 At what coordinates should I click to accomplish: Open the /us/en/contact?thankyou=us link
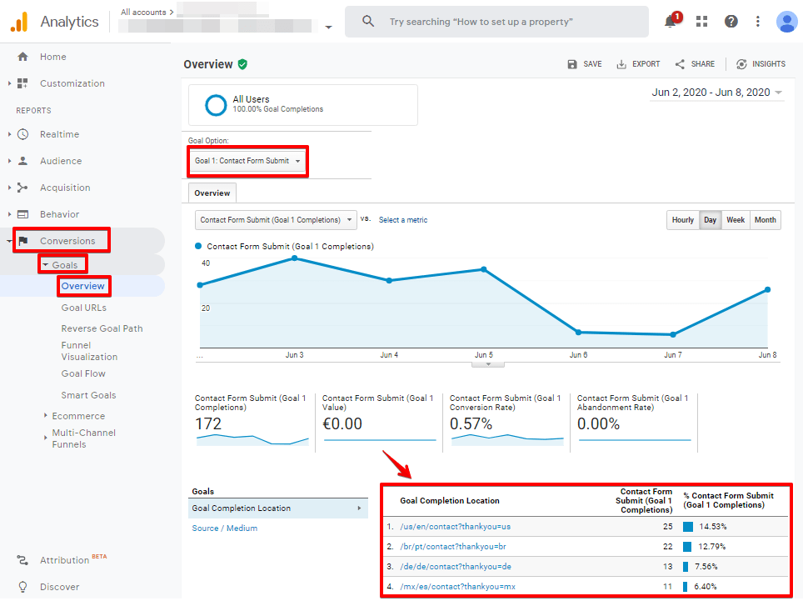pos(455,527)
